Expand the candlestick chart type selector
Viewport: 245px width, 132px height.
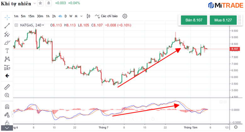tap(88, 16)
